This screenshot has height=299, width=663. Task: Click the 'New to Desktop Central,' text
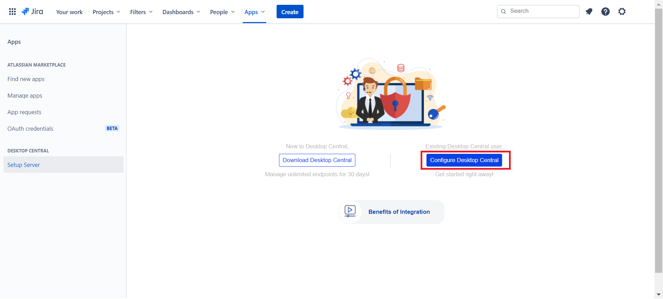pos(317,146)
